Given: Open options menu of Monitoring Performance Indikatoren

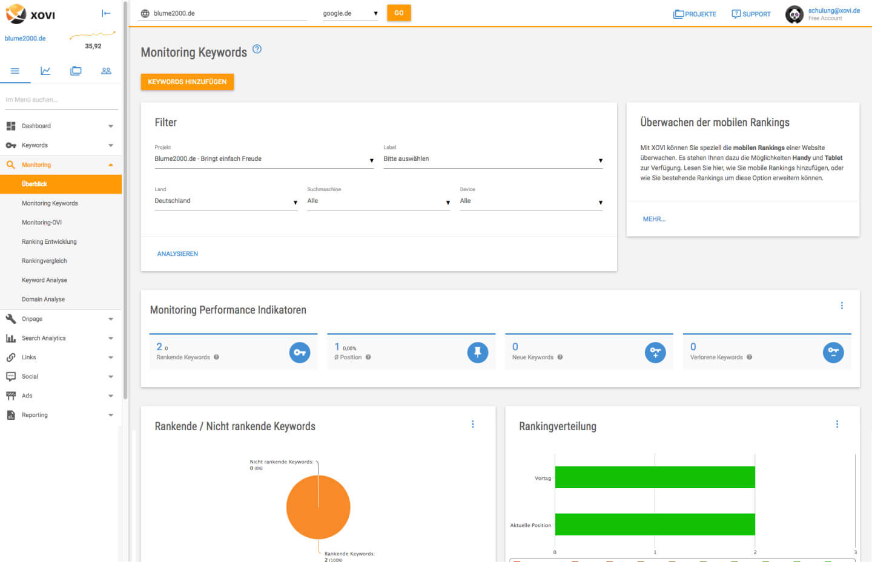Looking at the screenshot, I should point(842,306).
